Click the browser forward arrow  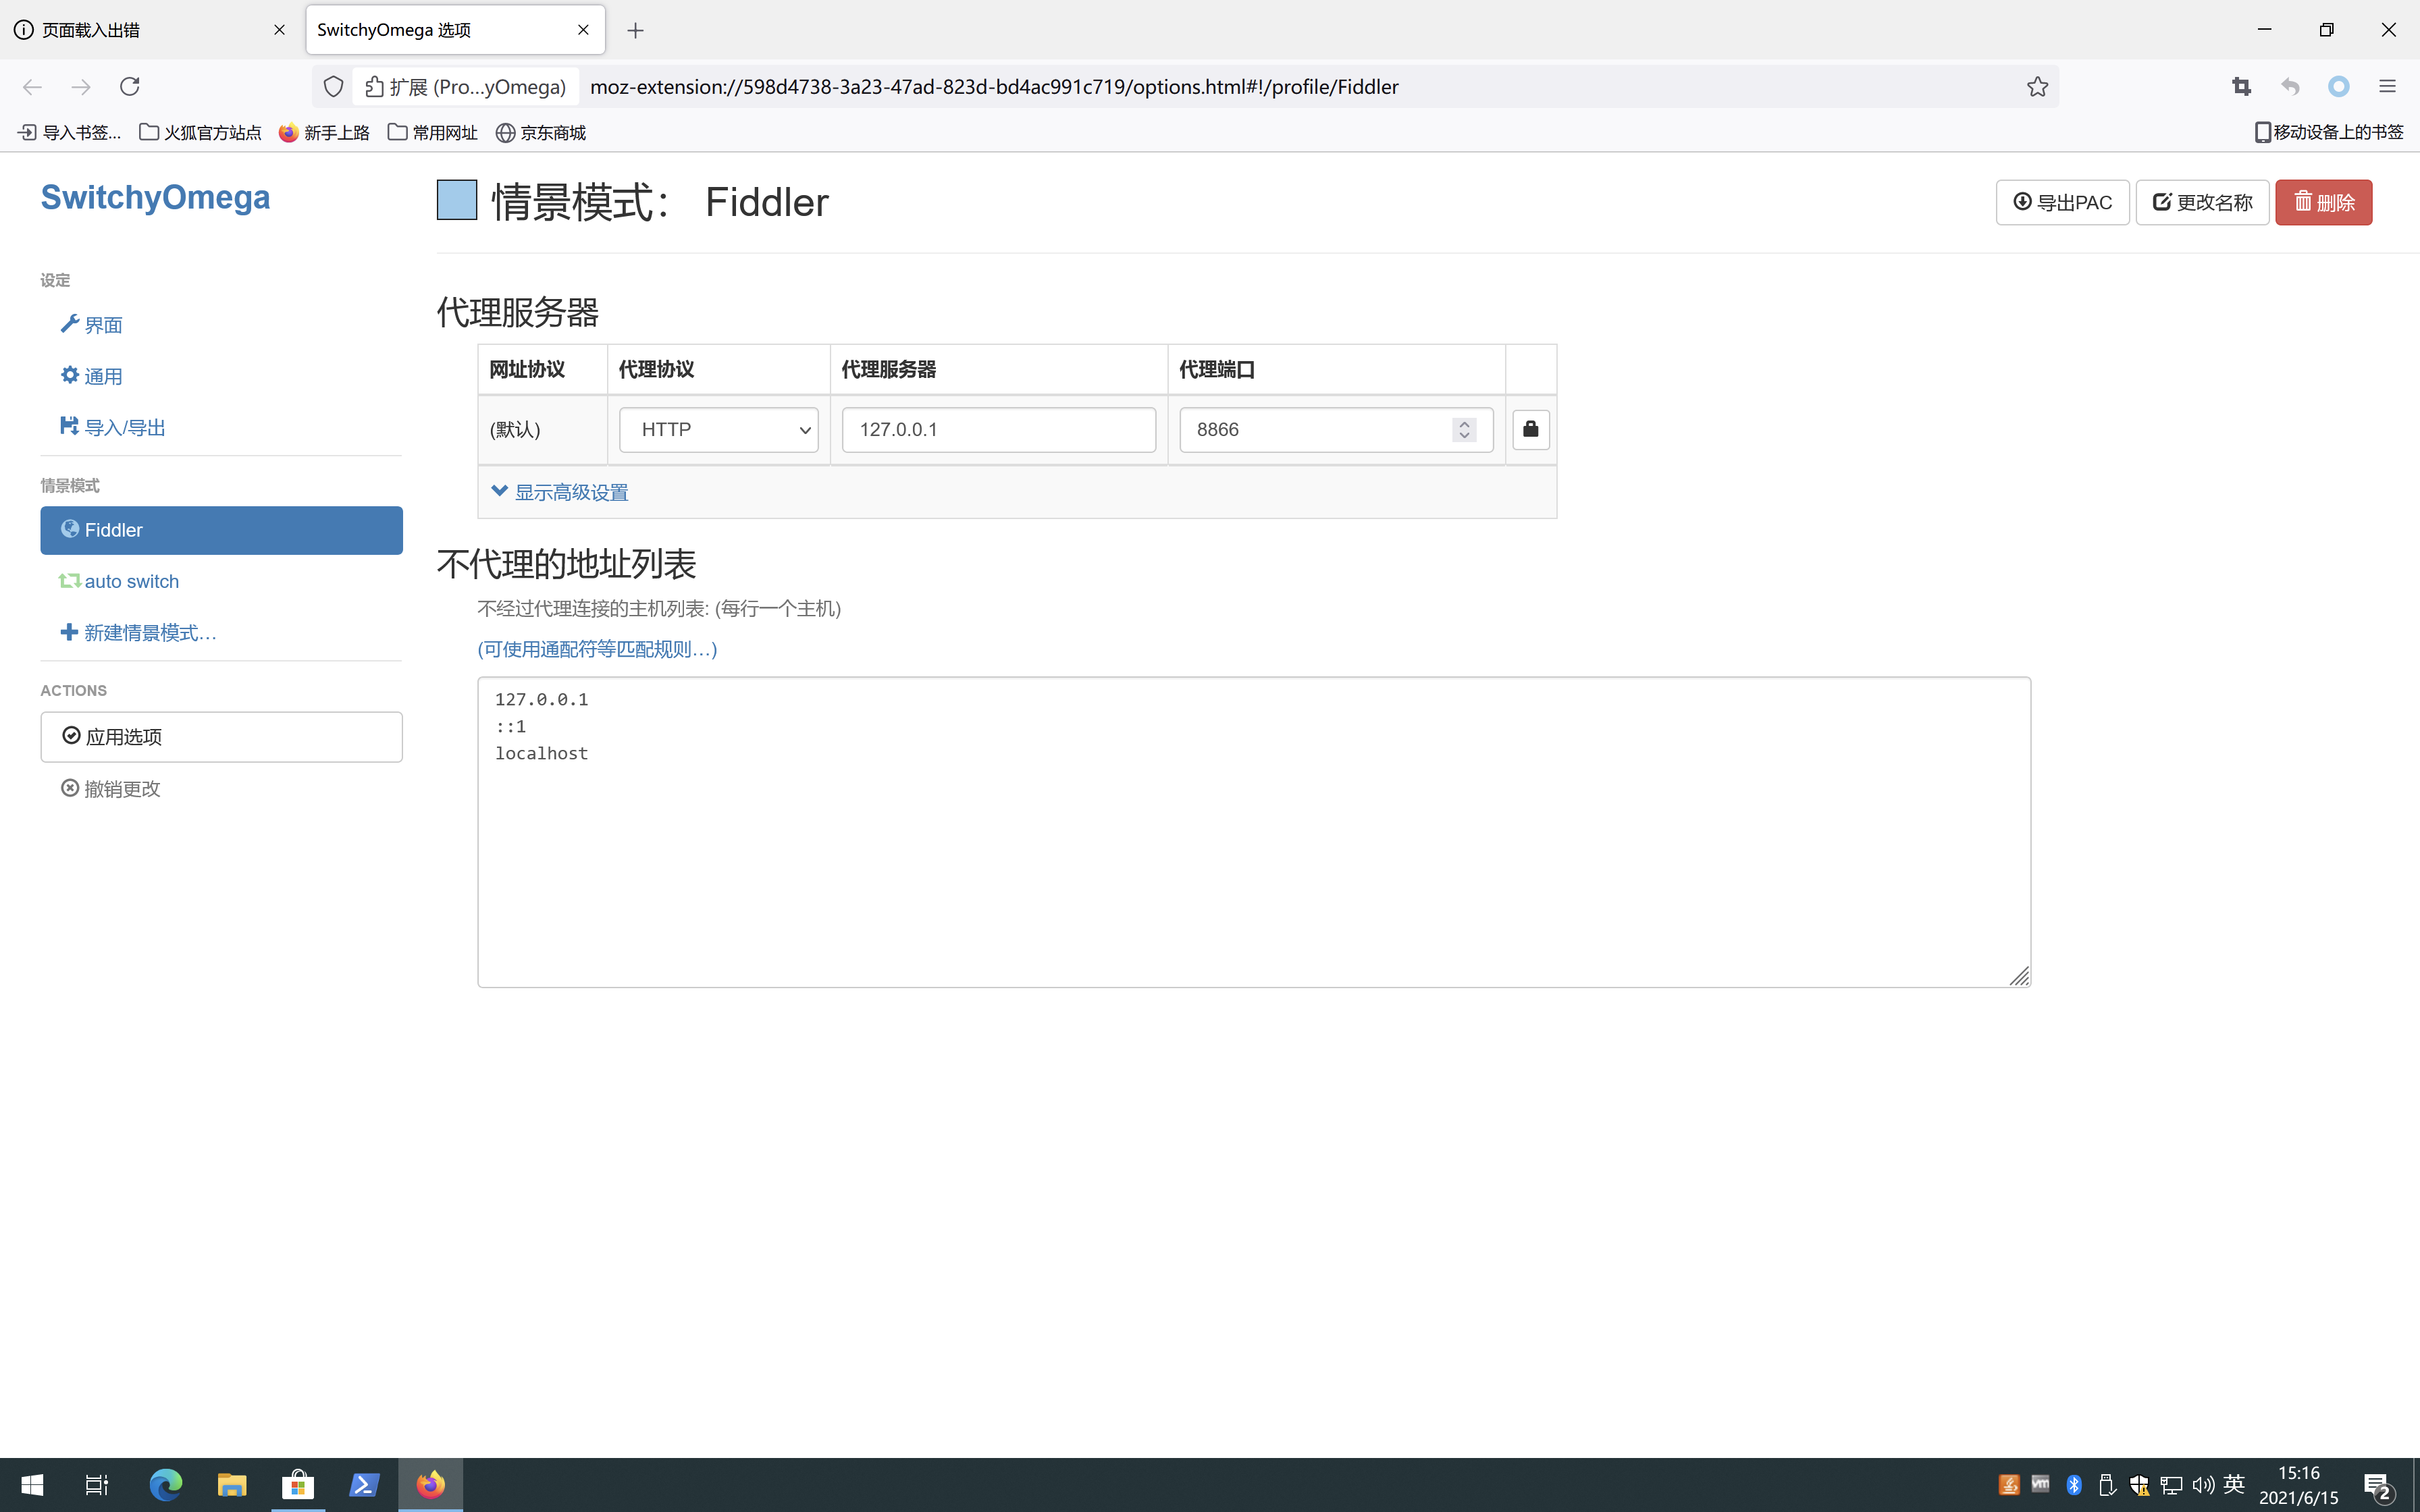point(81,87)
